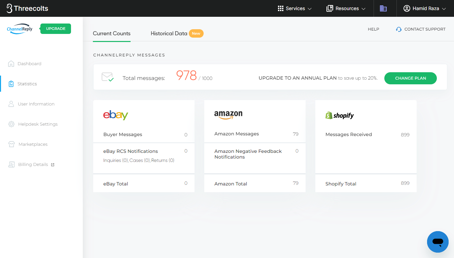The image size is (454, 258).
Task: Click the Dashboard home icon
Action: pos(11,63)
